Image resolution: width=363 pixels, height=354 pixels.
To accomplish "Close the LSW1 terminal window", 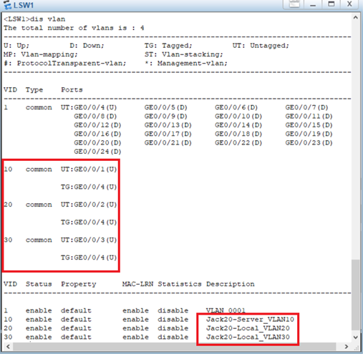I will 349,4.
